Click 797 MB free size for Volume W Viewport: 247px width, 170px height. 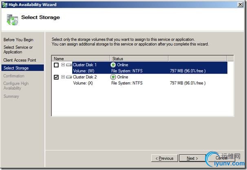coord(187,71)
